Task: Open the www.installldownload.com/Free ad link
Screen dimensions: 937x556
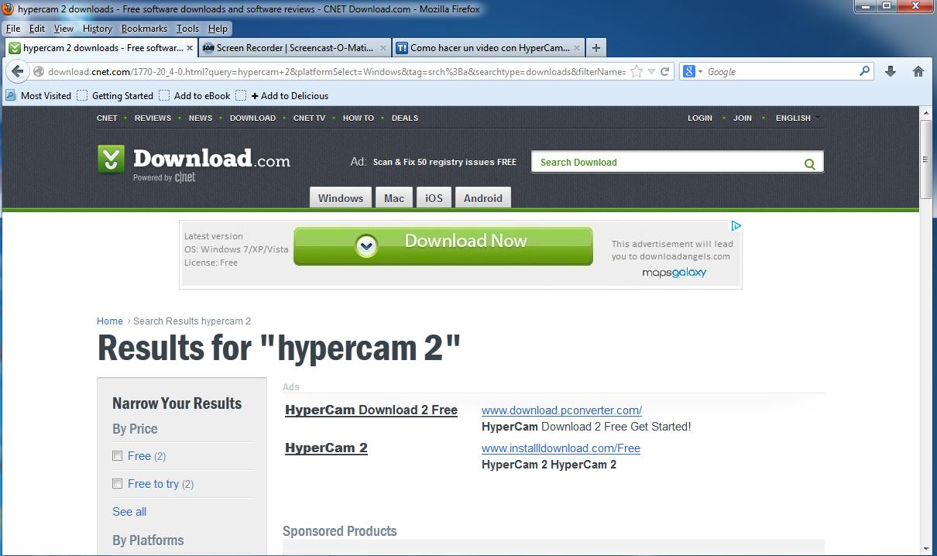Action: 561,448
